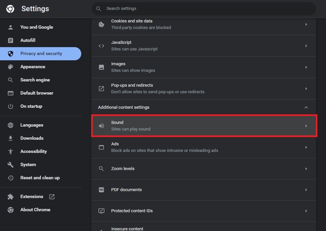Click the Cookies and site data cookie icon

tap(101, 24)
